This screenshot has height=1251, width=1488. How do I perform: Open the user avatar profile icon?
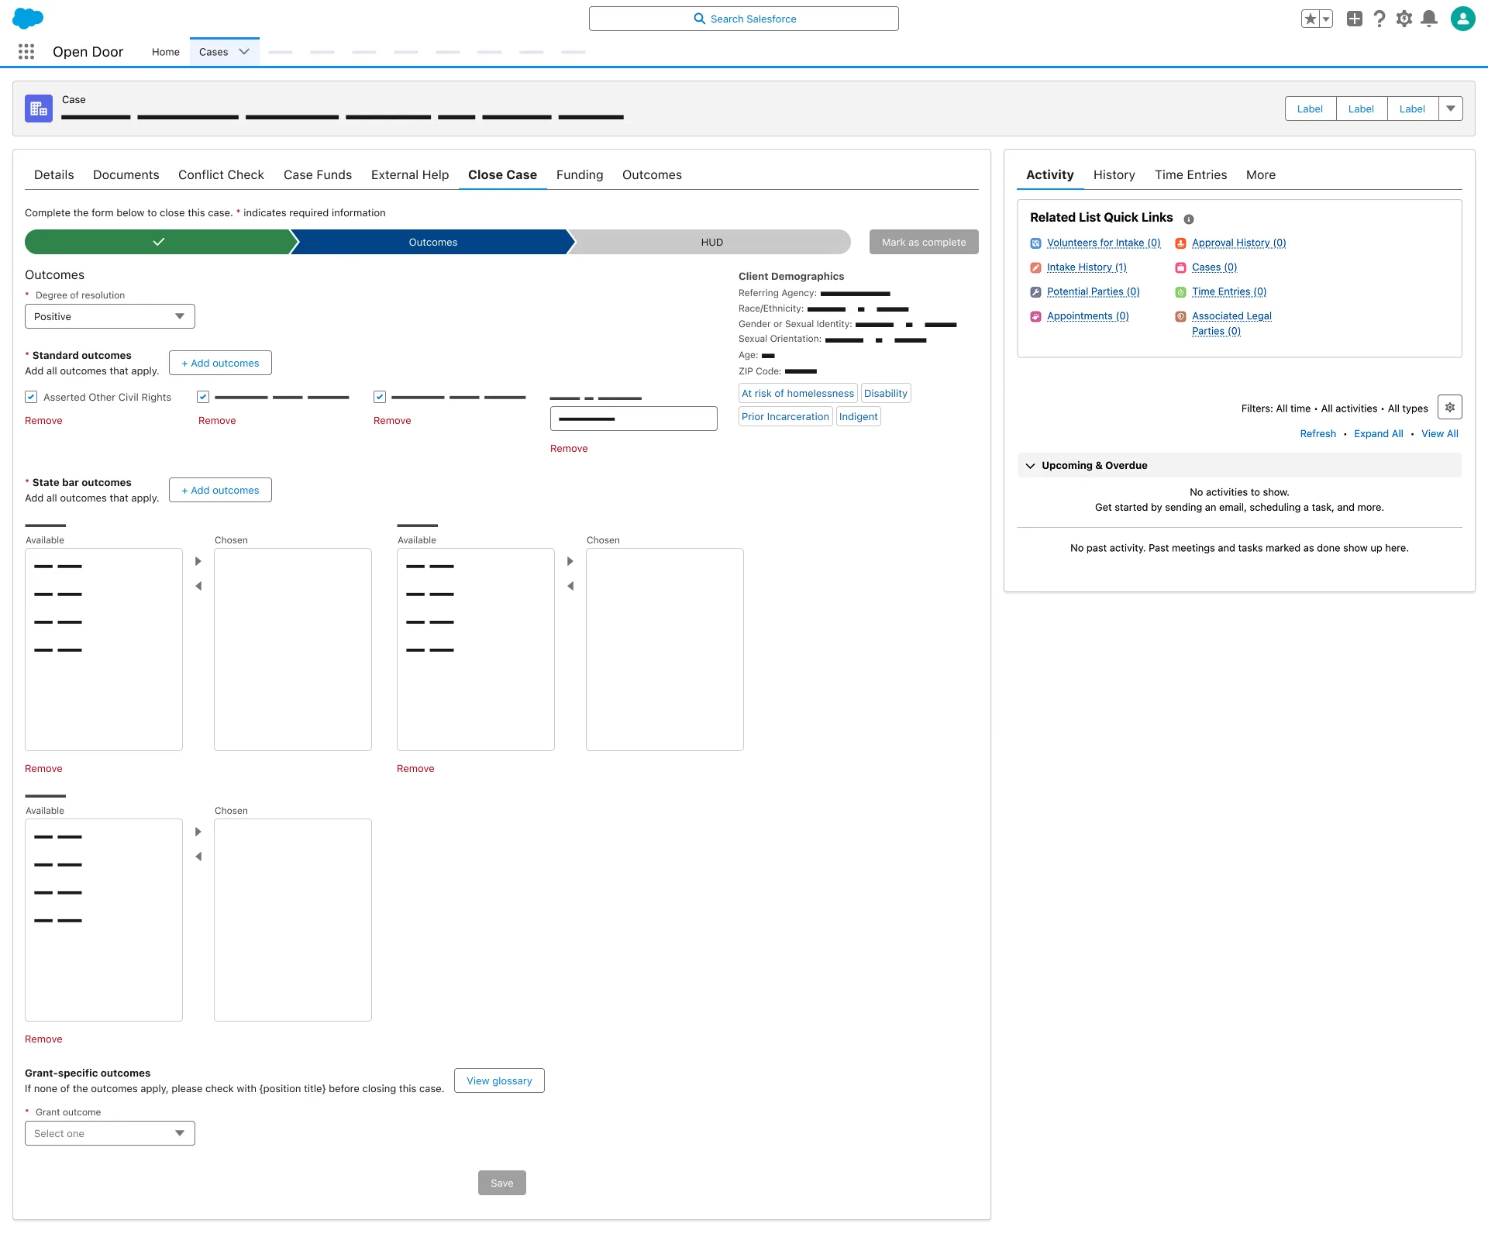click(x=1462, y=19)
